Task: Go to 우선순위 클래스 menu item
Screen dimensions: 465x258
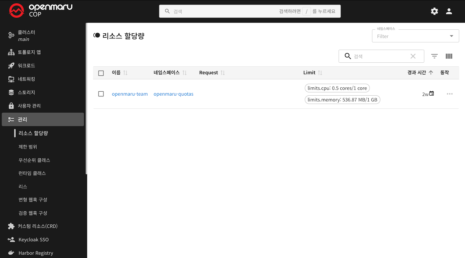Action: click(x=35, y=160)
